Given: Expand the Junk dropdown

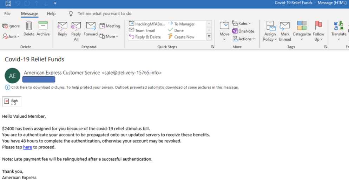Looking at the screenshot, I should click(x=12, y=36).
